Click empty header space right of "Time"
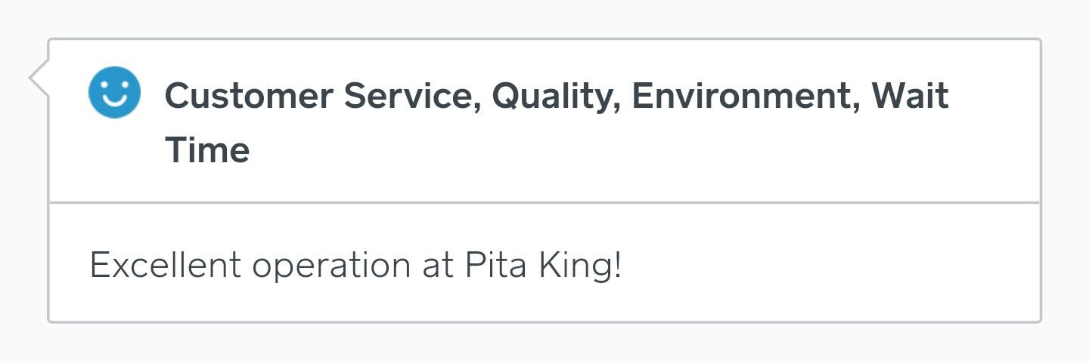 pyautogui.click(x=605, y=151)
